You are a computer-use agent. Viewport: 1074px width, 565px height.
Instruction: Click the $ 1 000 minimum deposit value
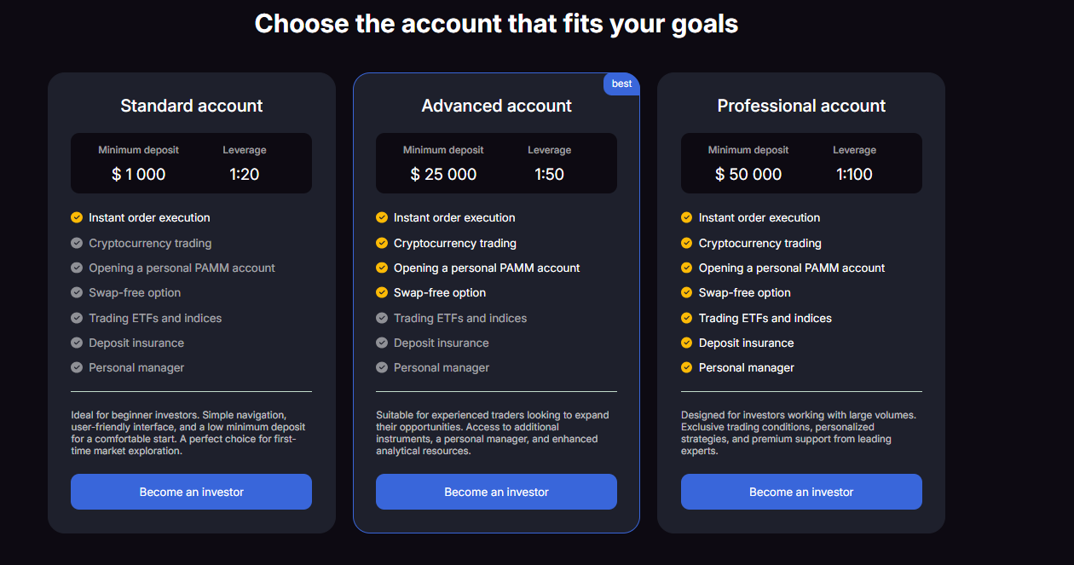(x=139, y=175)
